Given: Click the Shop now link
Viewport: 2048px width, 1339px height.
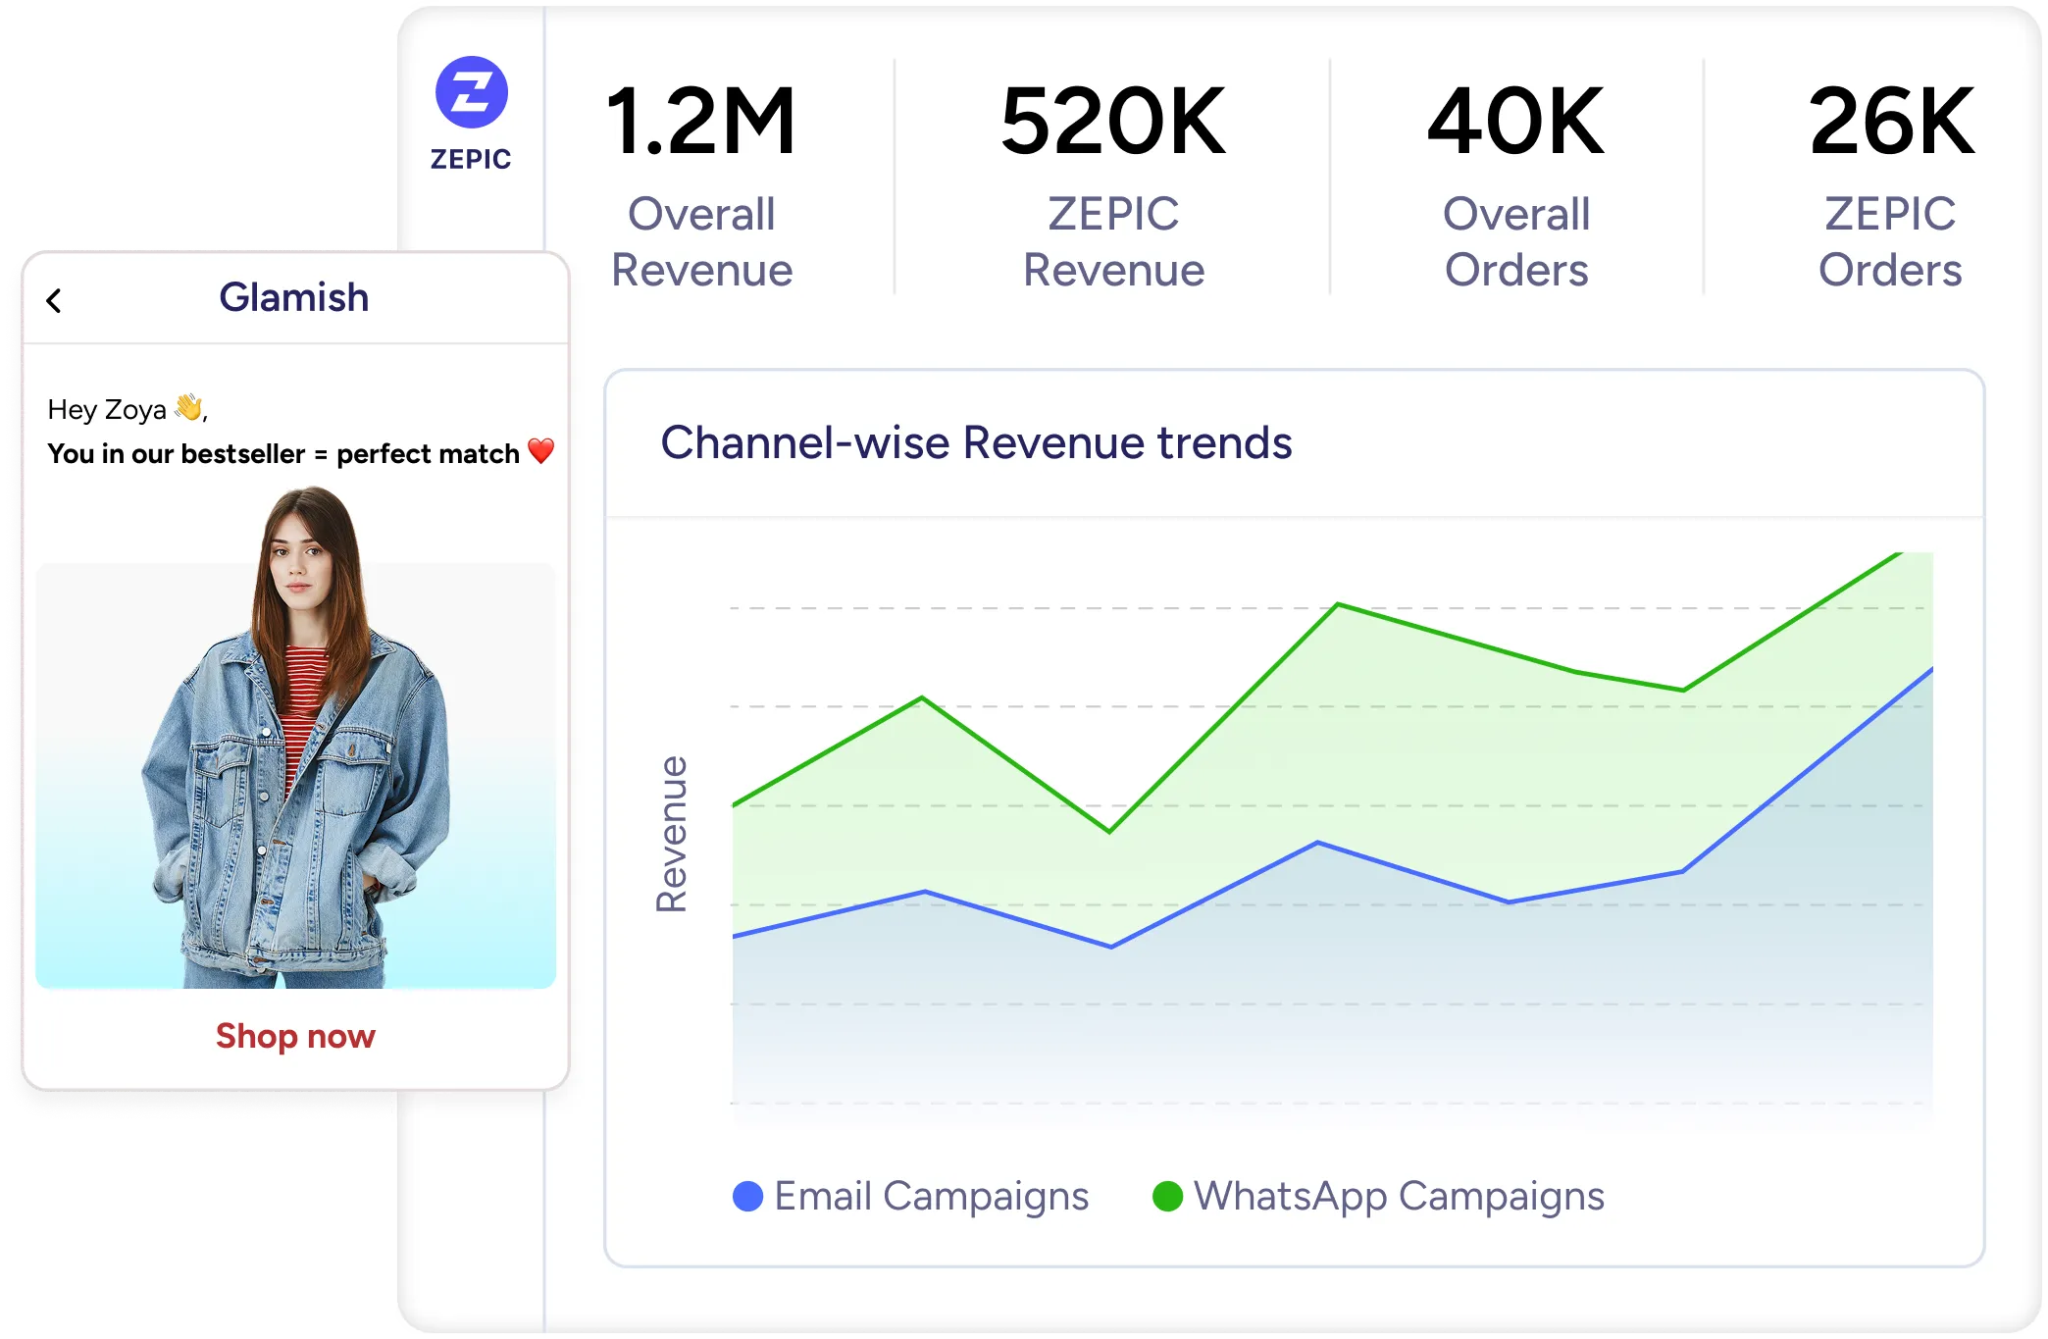Looking at the screenshot, I should click(x=295, y=1036).
